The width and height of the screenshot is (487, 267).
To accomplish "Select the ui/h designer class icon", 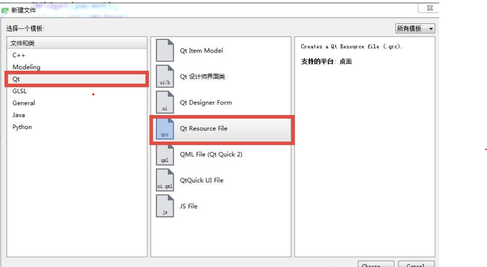I will 165,77.
